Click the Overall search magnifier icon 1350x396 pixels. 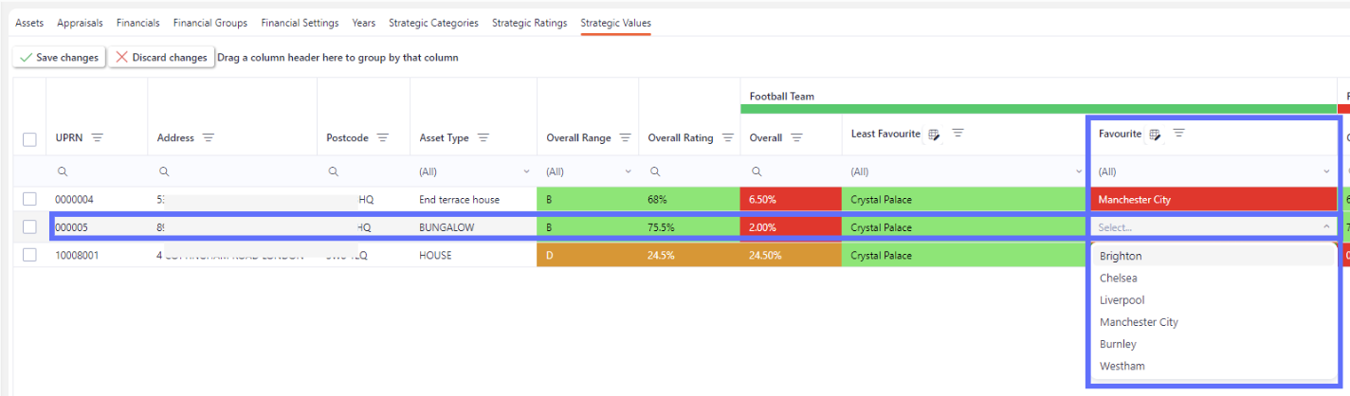point(757,171)
